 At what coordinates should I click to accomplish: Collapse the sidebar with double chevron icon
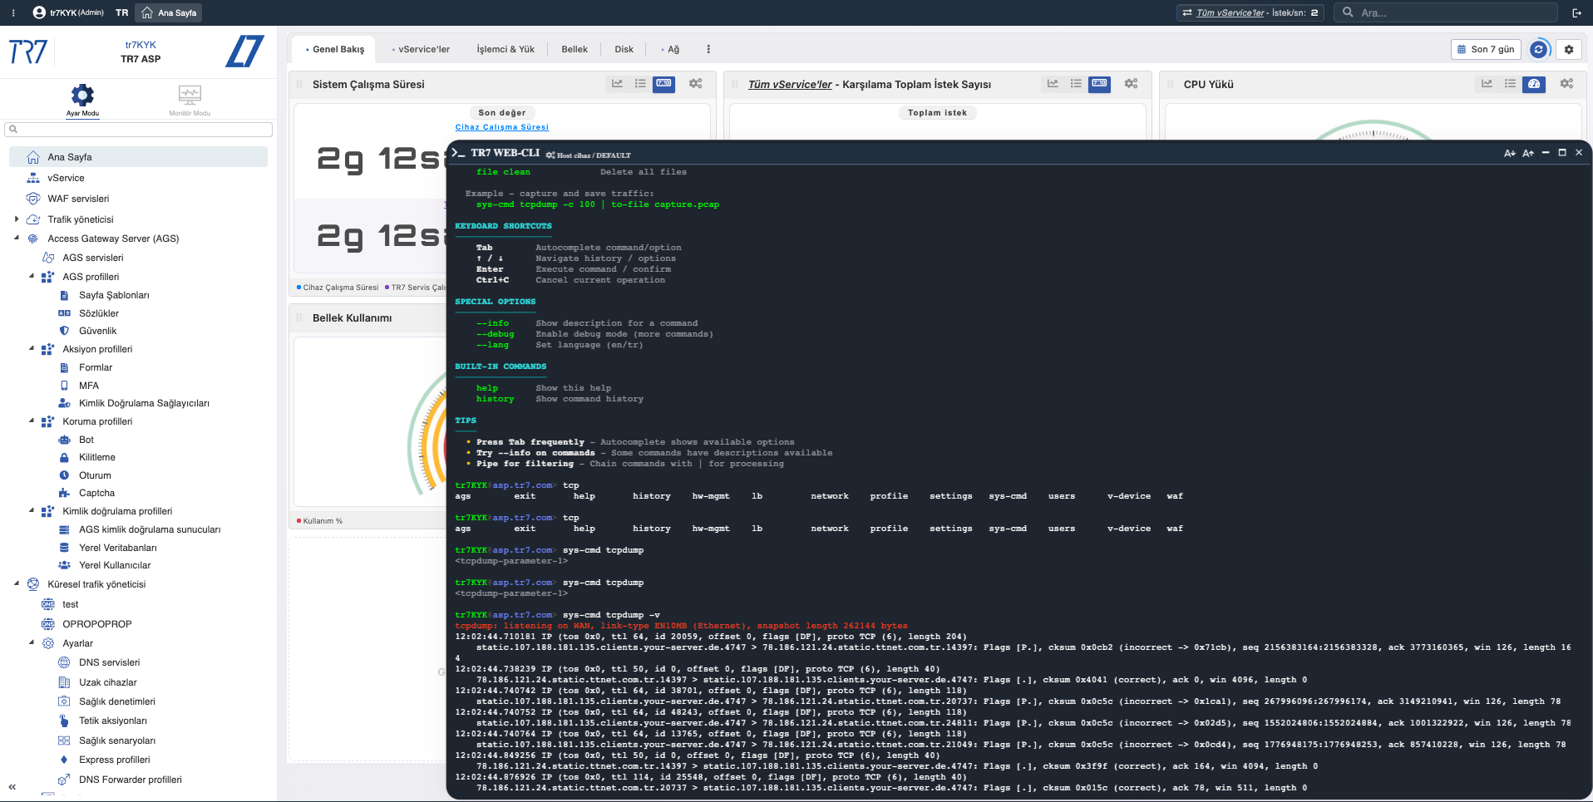(x=12, y=786)
